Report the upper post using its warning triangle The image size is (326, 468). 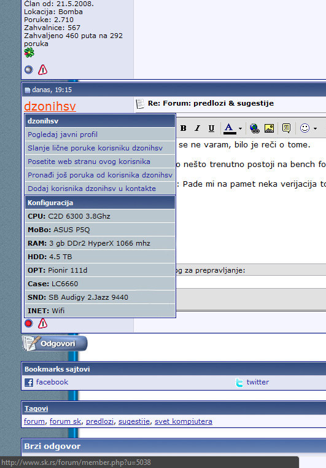42,70
